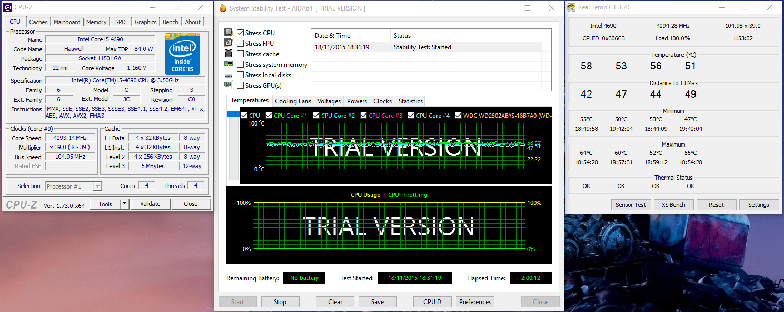Viewport: 784px width, 312px height.
Task: Click the Elapsed Time display 2:00:12
Action: (x=530, y=278)
